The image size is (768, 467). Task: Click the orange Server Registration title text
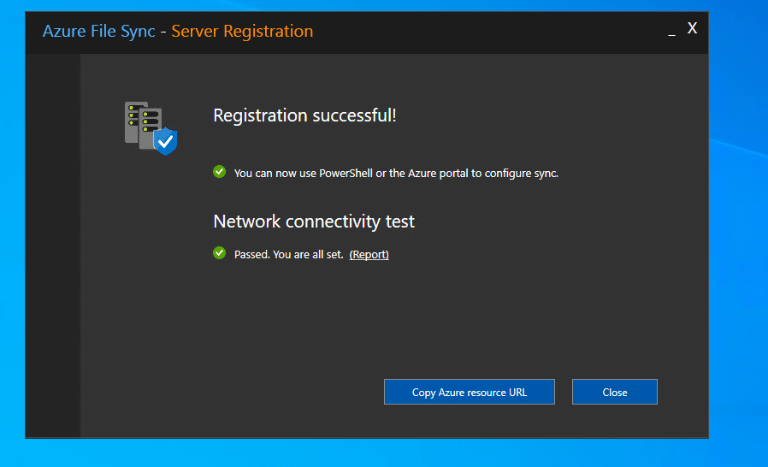[242, 32]
